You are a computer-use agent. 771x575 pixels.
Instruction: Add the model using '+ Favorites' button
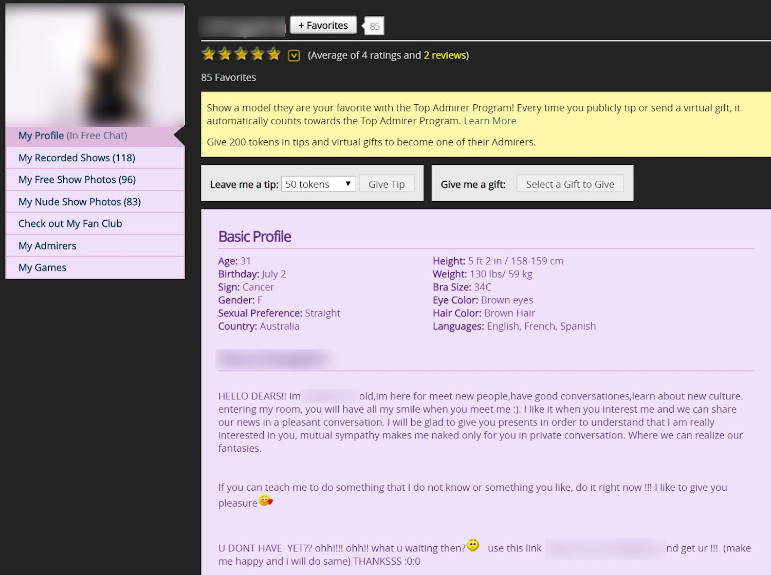(323, 25)
